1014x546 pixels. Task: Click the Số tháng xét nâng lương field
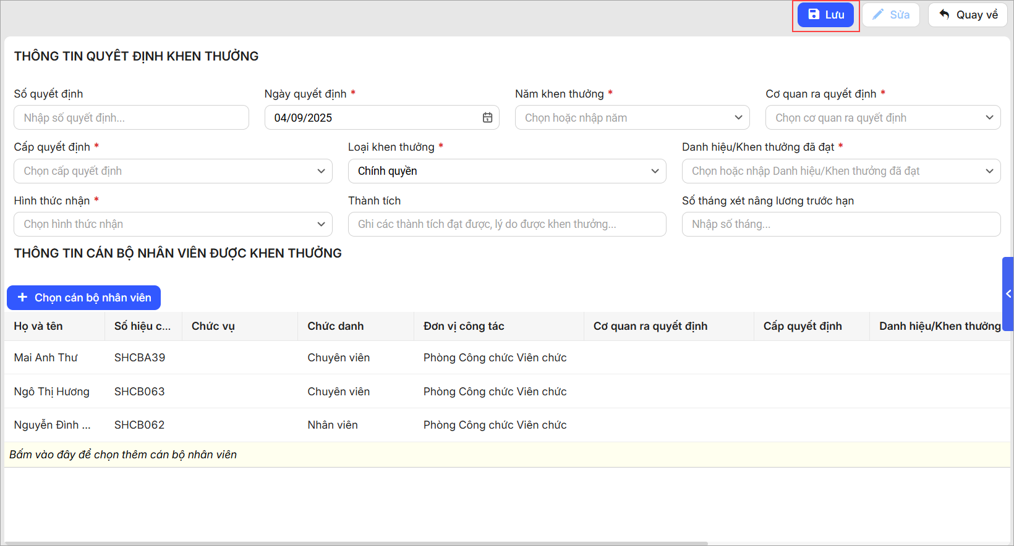pos(840,224)
